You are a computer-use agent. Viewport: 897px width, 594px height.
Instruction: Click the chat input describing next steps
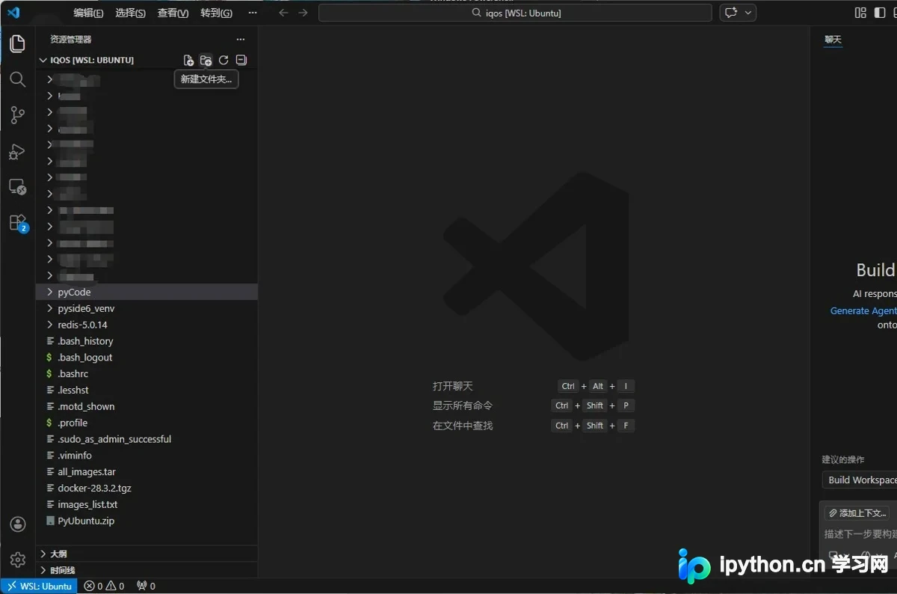860,534
